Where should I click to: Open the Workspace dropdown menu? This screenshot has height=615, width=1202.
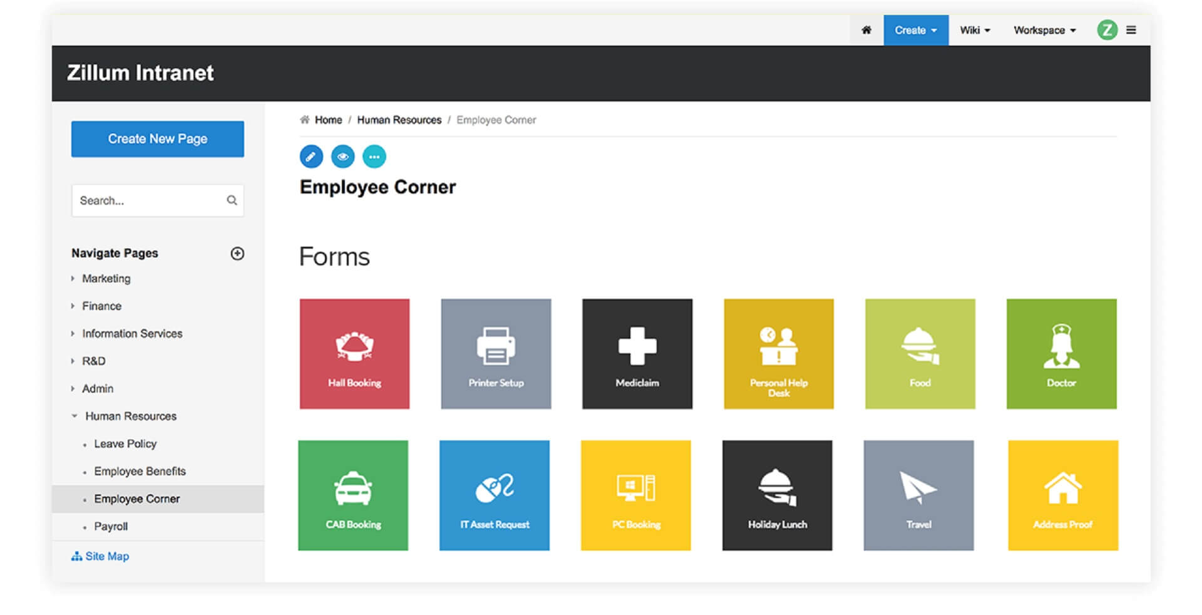coord(1044,30)
